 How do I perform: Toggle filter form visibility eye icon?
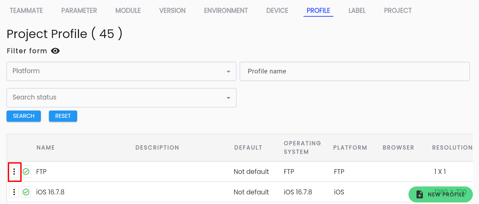click(x=55, y=51)
